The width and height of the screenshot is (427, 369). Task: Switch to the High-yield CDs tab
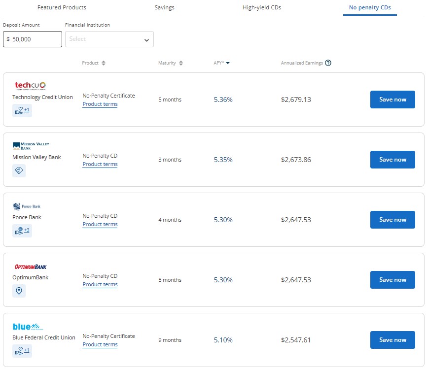262,7
